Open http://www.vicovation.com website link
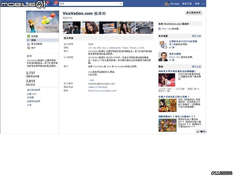235x176 pixels. 102,91
